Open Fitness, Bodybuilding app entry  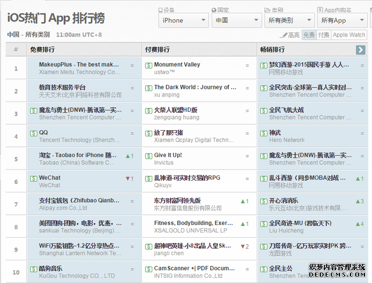[194, 223]
